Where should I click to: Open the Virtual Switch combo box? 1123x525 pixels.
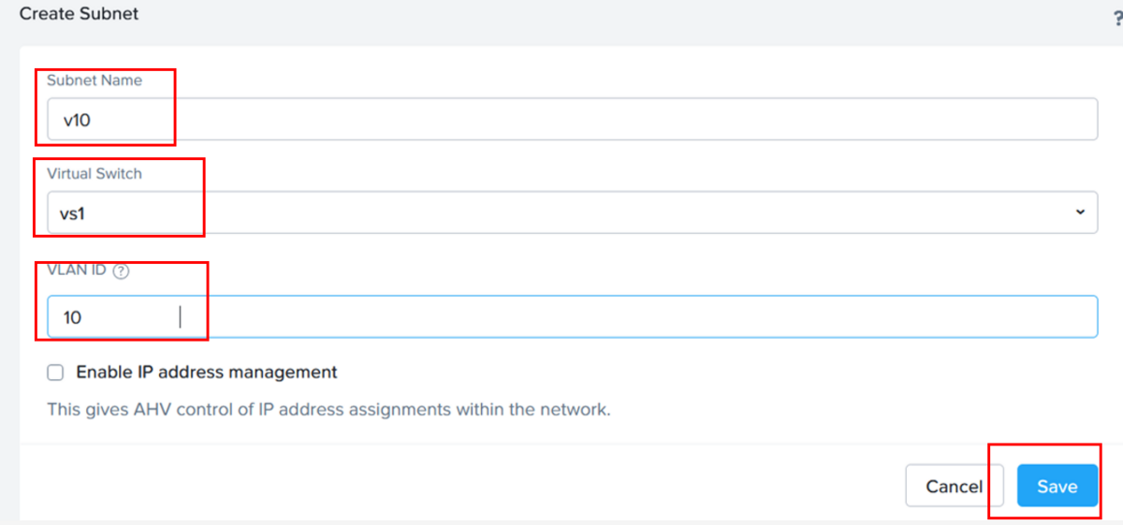click(x=572, y=212)
